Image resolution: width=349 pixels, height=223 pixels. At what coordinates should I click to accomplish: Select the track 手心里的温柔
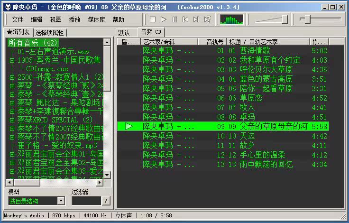(223, 155)
